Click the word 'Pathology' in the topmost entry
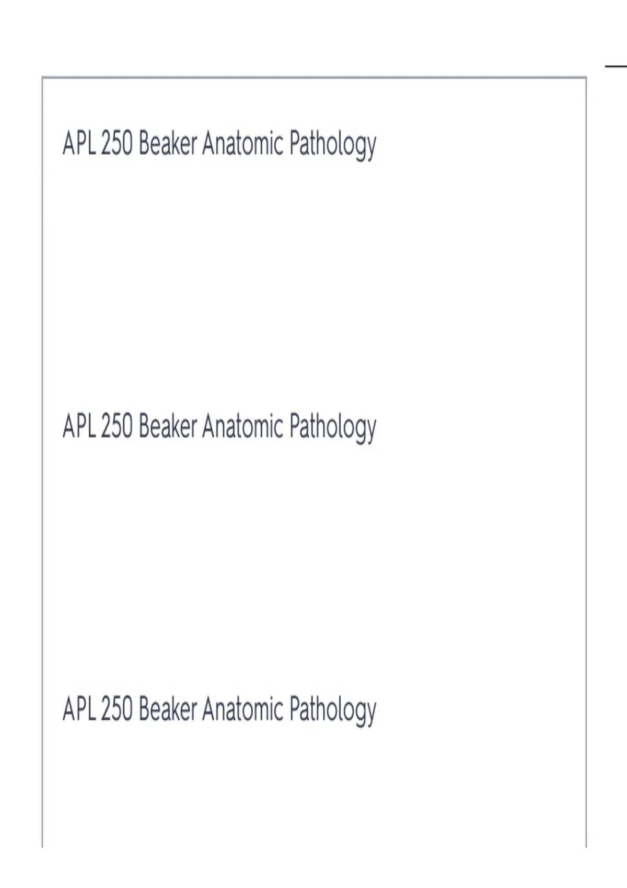This screenshot has width=627, height=888. pyautogui.click(x=333, y=146)
